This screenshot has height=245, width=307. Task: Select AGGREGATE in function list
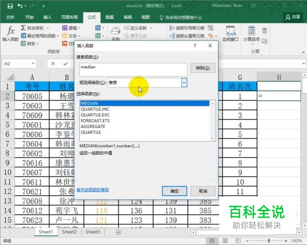click(x=145, y=126)
